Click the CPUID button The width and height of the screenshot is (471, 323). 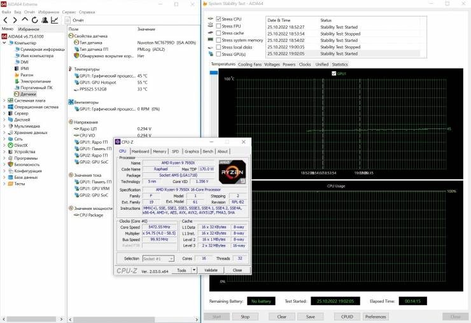tap(347, 317)
